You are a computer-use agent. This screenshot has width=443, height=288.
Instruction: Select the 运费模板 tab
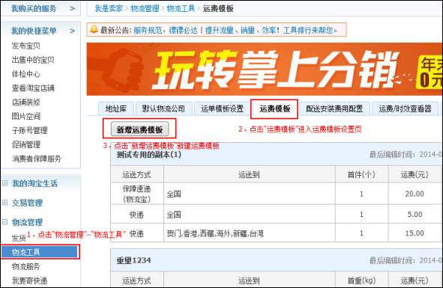click(274, 108)
